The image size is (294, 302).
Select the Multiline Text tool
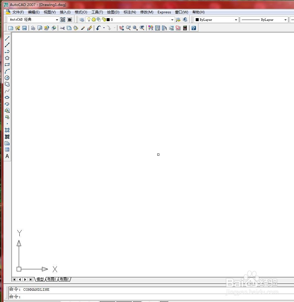pos(7,156)
